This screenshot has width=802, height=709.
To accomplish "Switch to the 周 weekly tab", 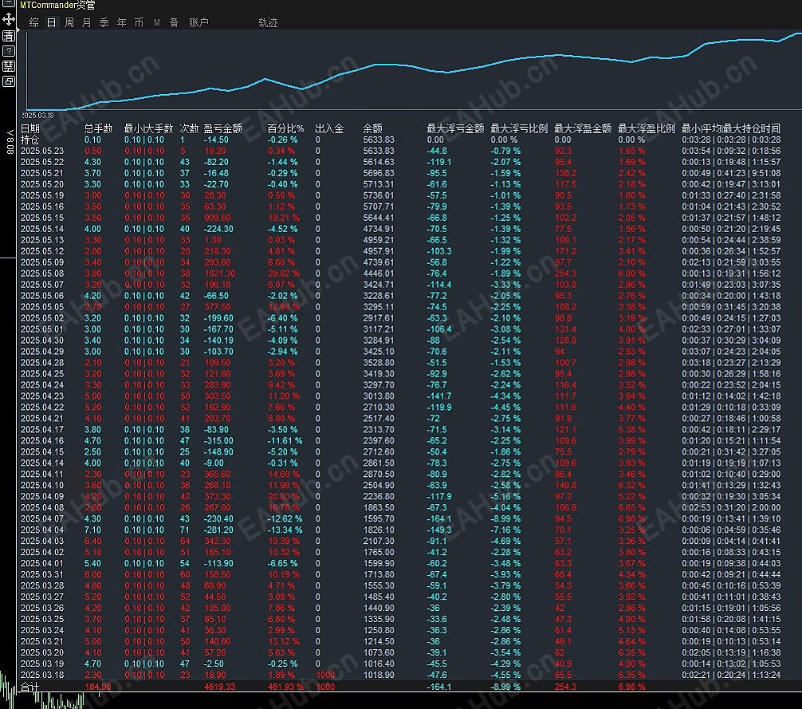I will (x=69, y=23).
